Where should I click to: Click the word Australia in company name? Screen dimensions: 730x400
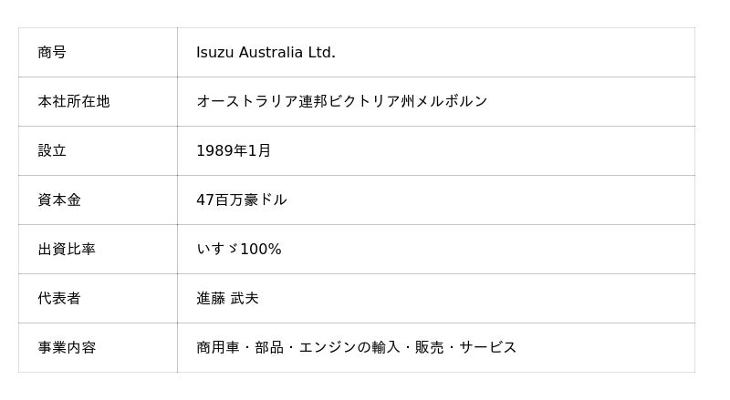click(270, 53)
